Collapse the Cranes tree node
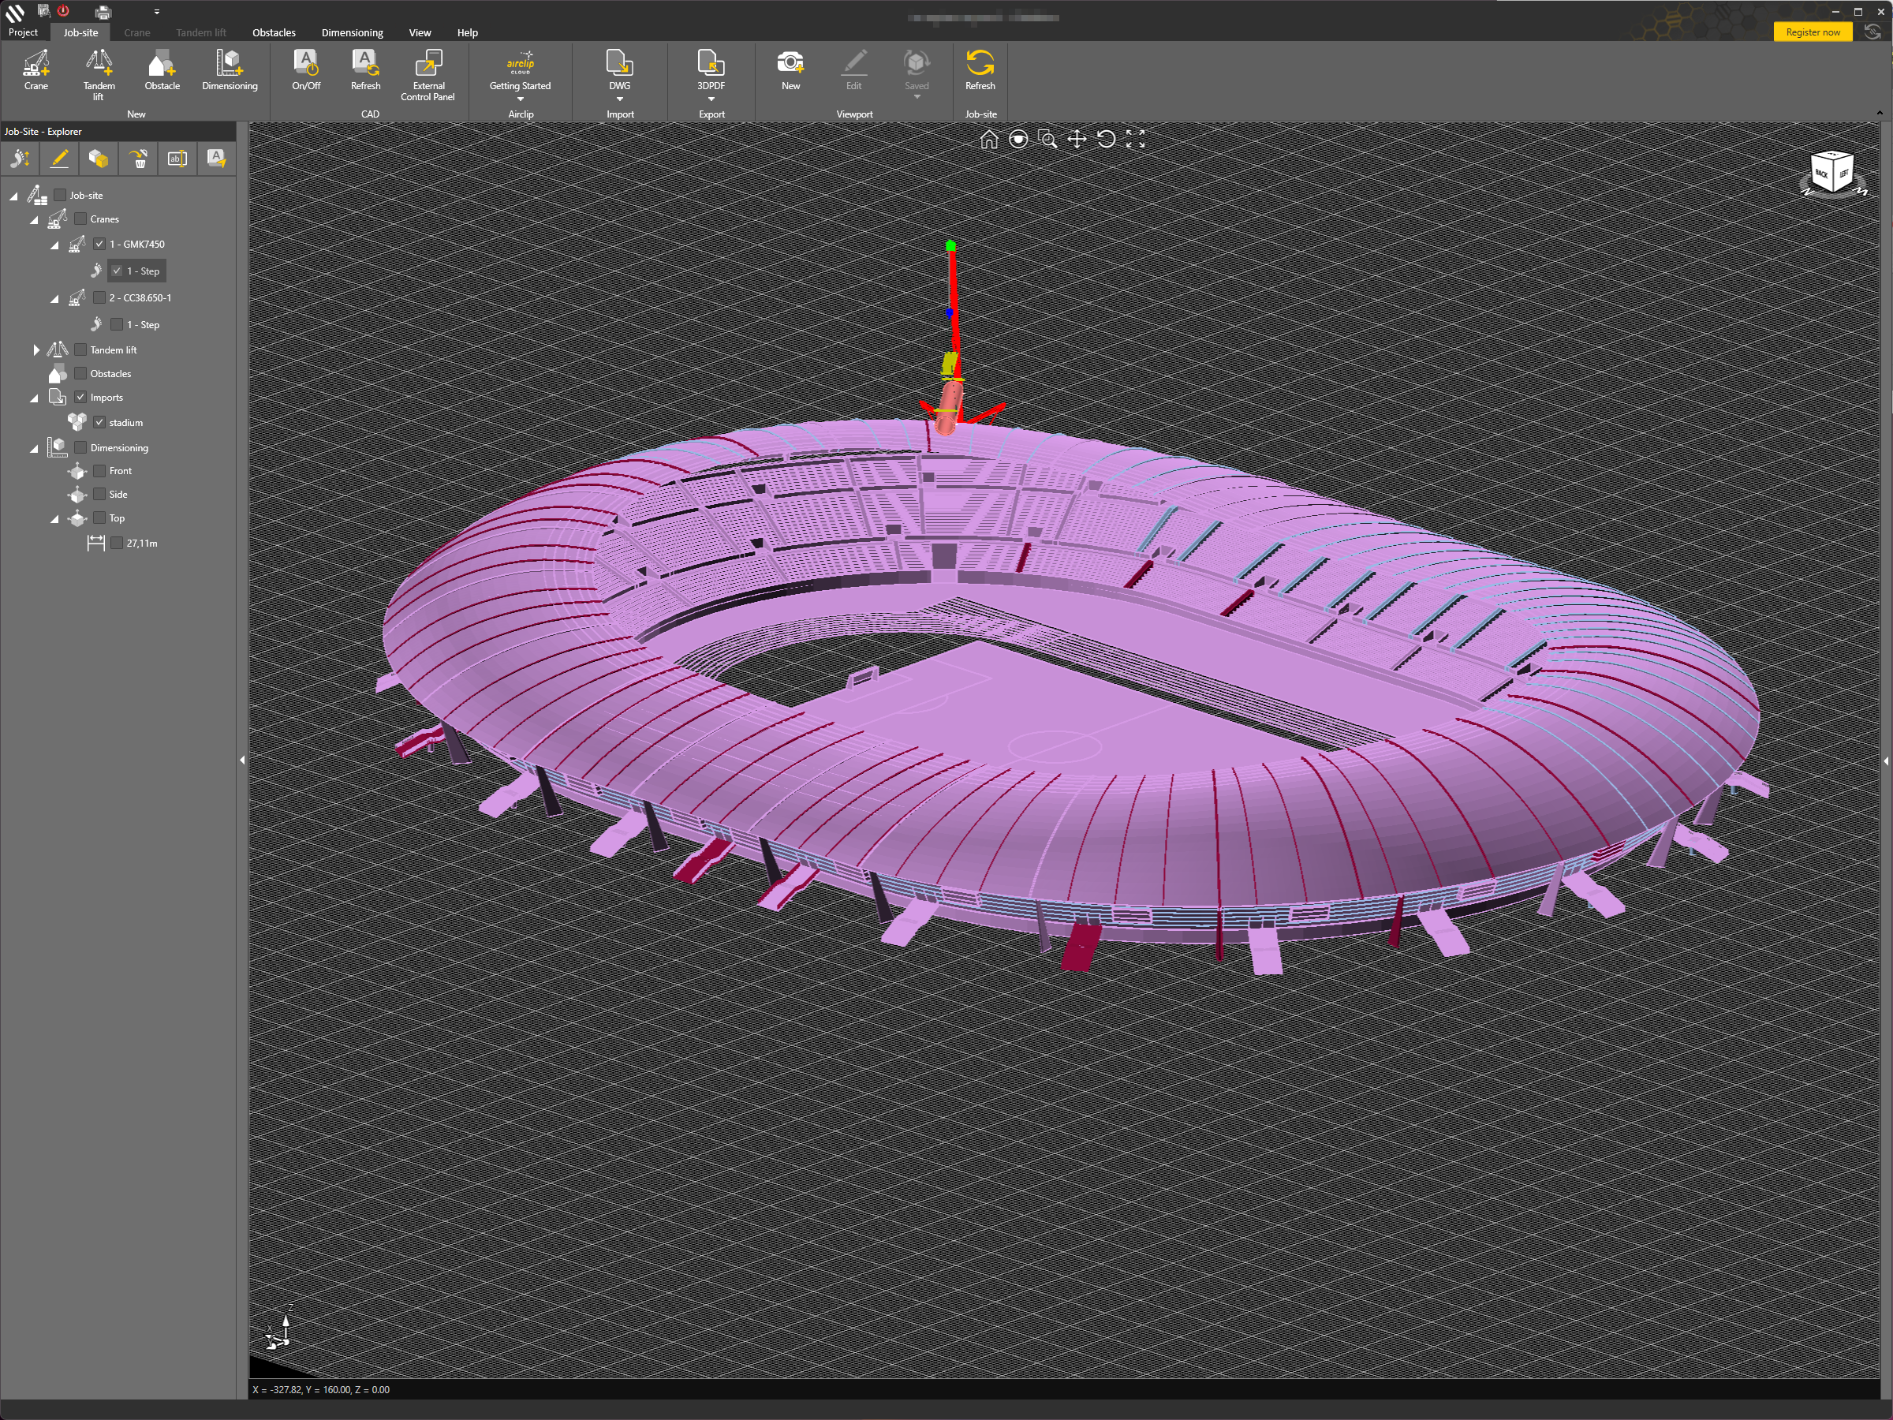Screen dimensions: 1893x1420 click(34, 220)
